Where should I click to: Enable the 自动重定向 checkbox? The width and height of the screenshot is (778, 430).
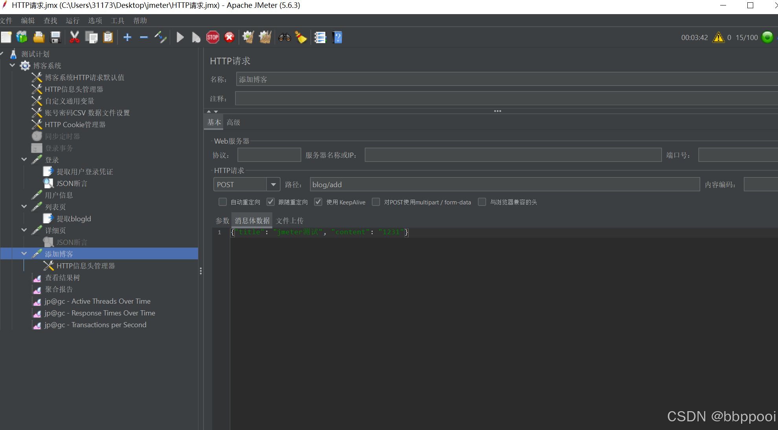tap(223, 202)
